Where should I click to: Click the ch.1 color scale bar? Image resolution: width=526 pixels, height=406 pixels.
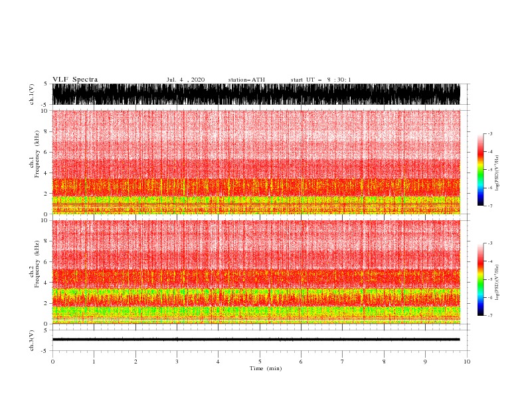pyautogui.click(x=480, y=170)
